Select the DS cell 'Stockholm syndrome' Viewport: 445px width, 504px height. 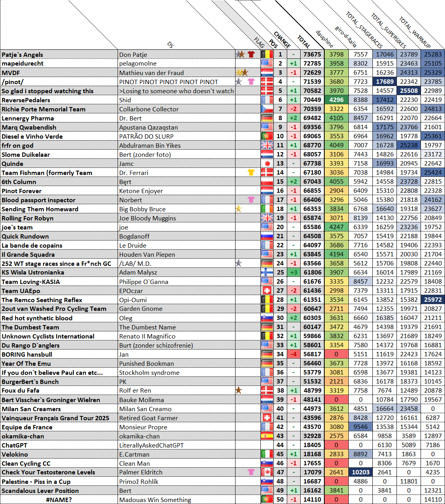point(177,372)
